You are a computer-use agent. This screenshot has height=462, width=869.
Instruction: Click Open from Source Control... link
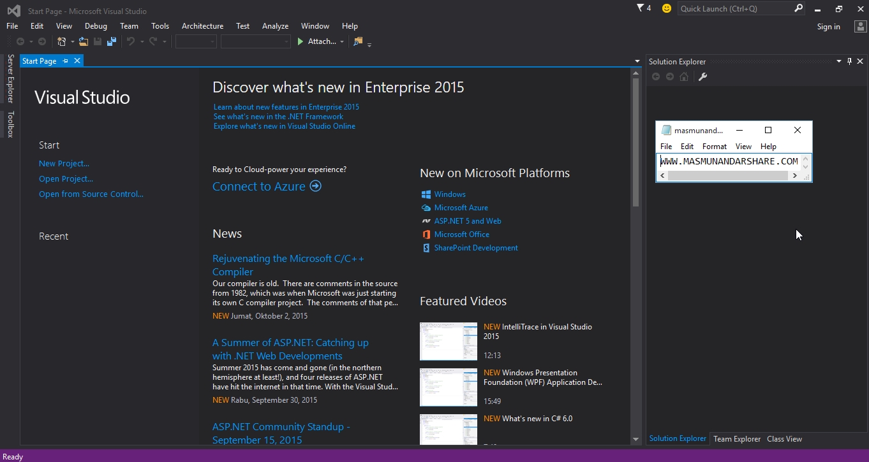click(x=91, y=194)
